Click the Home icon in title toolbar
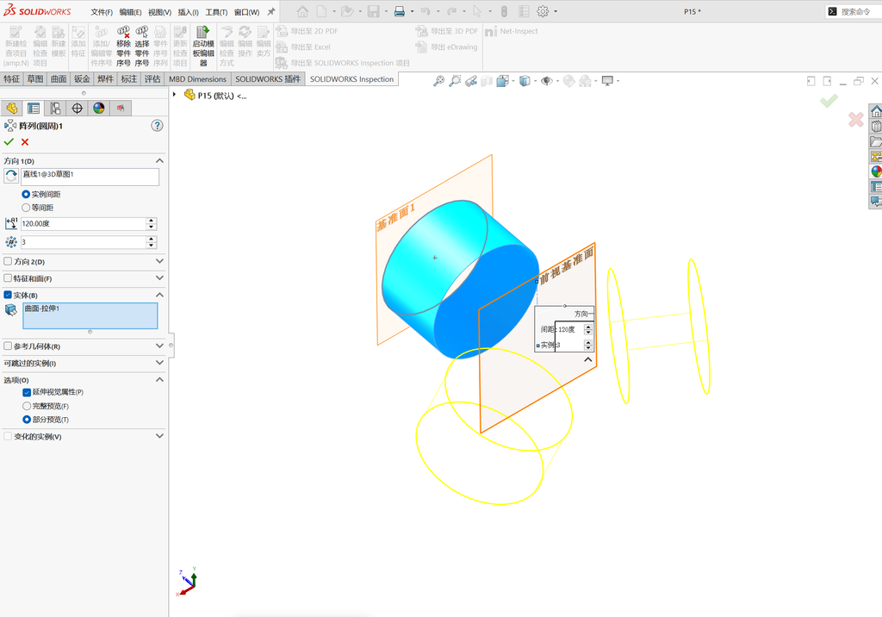 pyautogui.click(x=302, y=11)
